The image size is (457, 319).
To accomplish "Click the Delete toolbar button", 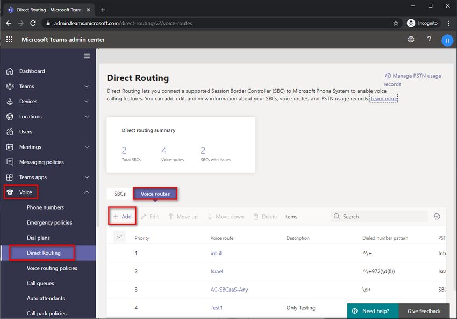I will tap(265, 217).
